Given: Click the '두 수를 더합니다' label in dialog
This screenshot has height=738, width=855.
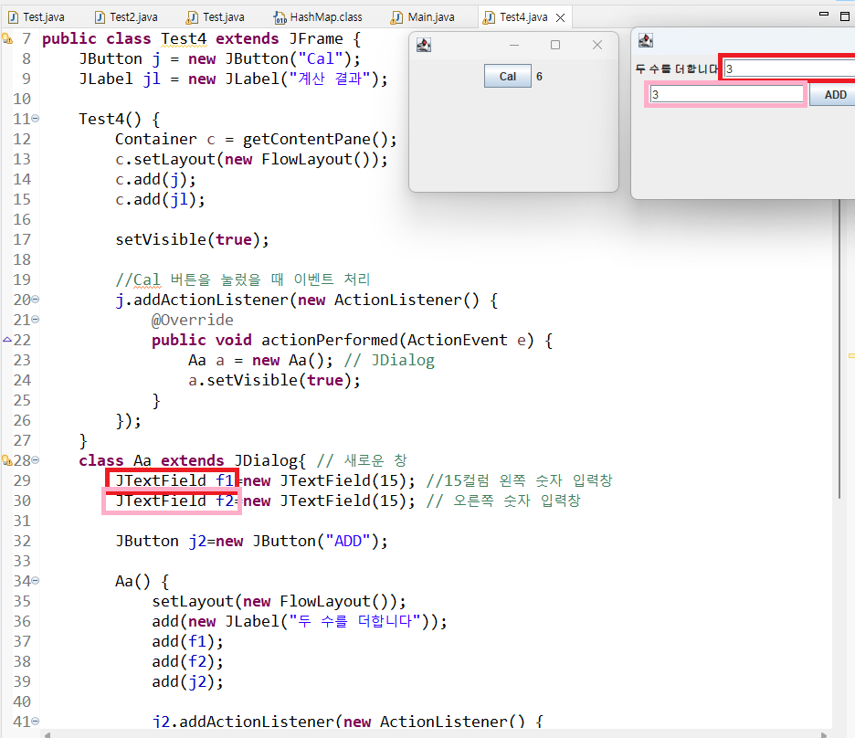Looking at the screenshot, I should (677, 69).
